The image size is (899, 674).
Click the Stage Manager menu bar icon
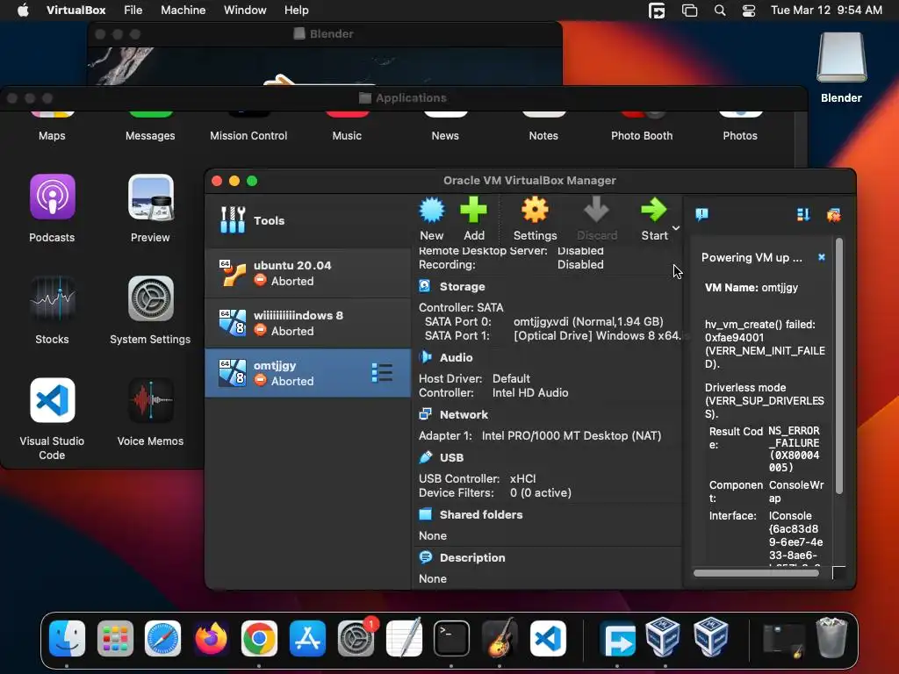point(689,11)
